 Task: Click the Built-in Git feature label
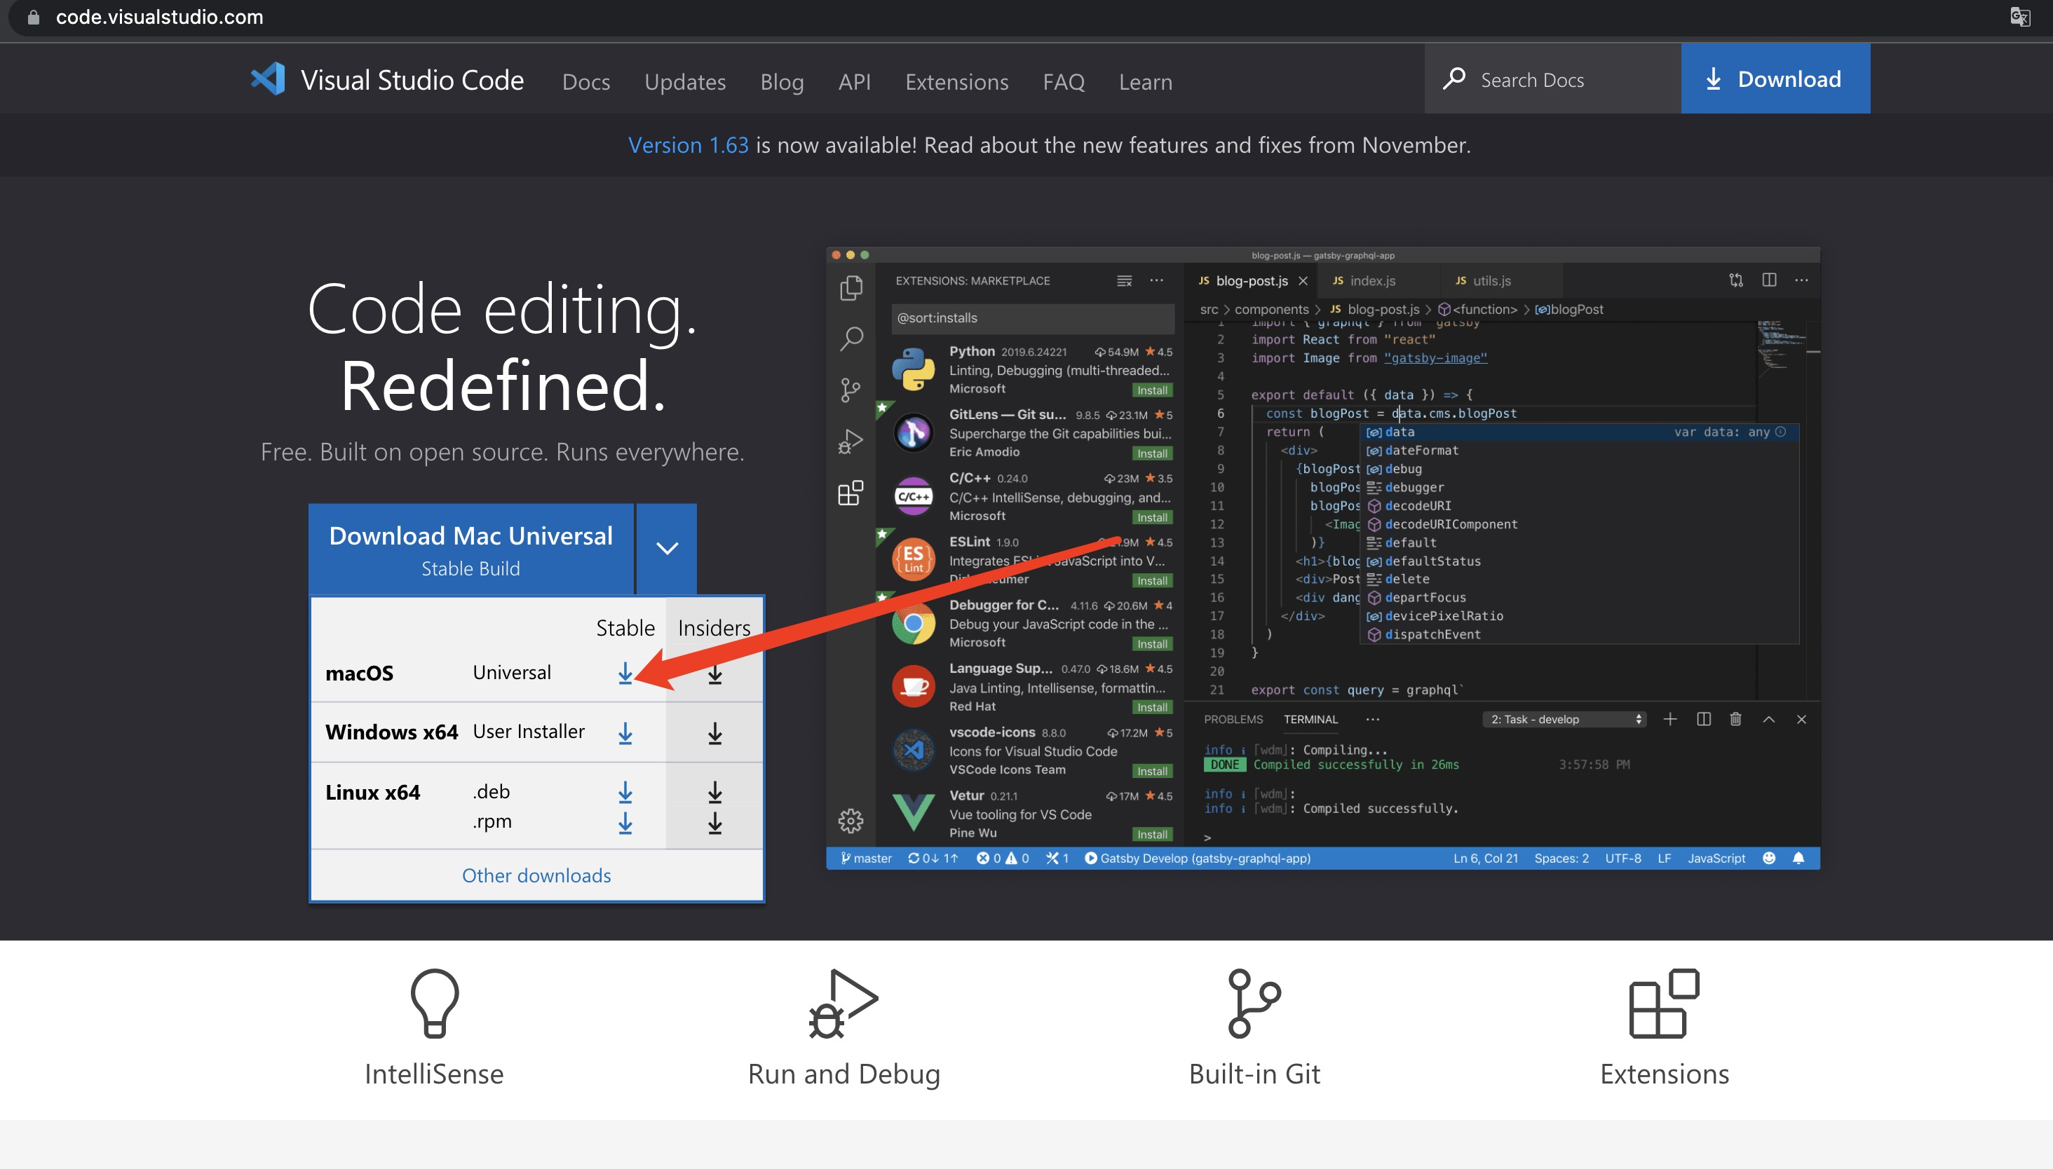[1254, 1074]
